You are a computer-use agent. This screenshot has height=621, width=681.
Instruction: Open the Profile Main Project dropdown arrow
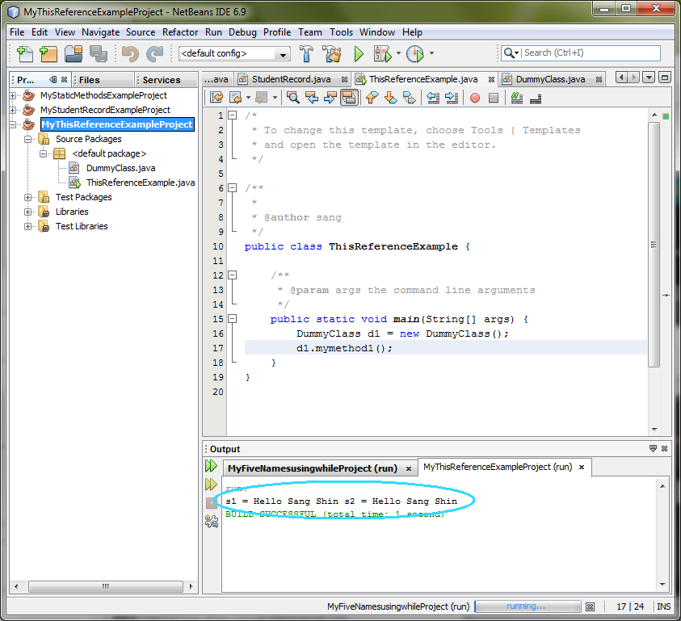click(x=431, y=53)
